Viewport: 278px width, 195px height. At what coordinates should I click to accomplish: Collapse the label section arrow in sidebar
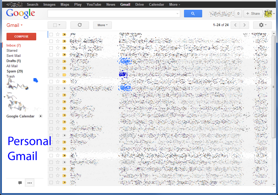(x=4, y=97)
